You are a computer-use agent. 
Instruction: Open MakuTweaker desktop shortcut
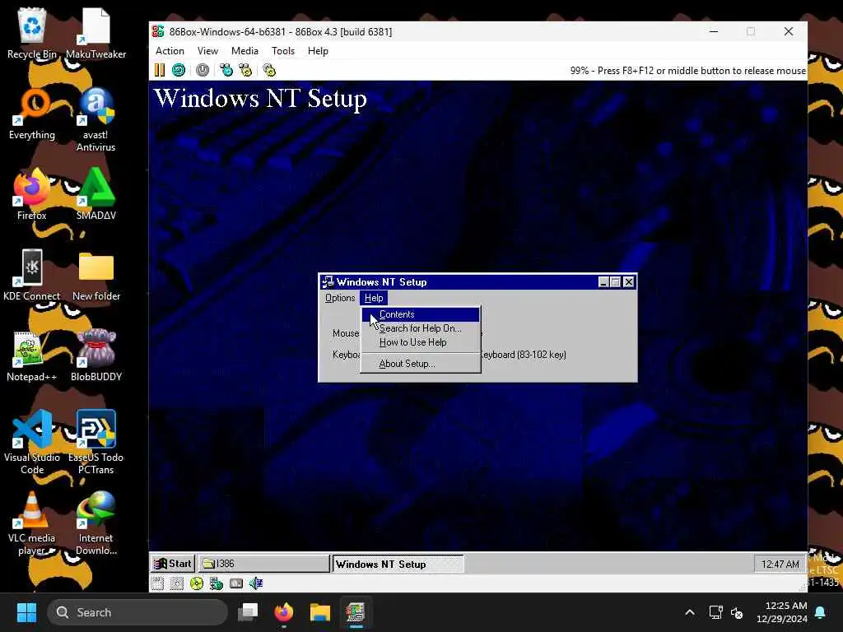coord(95,33)
